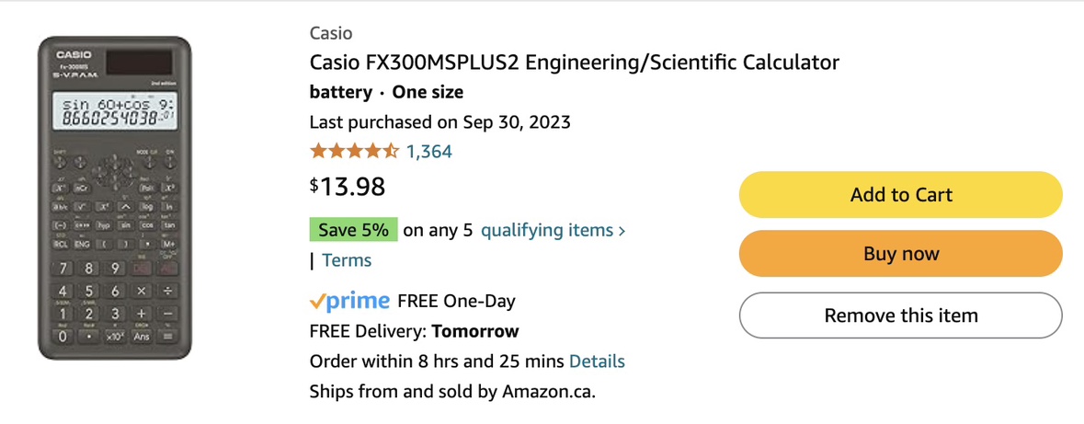Click the star rating icons
1084x424 pixels.
[354, 151]
